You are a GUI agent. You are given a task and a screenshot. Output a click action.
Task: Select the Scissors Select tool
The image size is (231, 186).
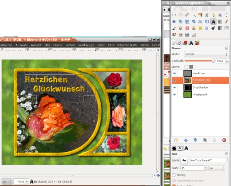coord(207,15)
